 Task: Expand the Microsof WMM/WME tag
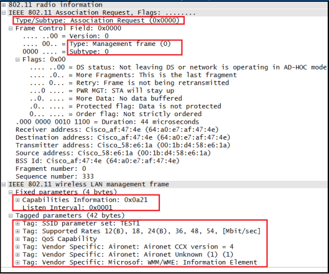tap(17, 262)
